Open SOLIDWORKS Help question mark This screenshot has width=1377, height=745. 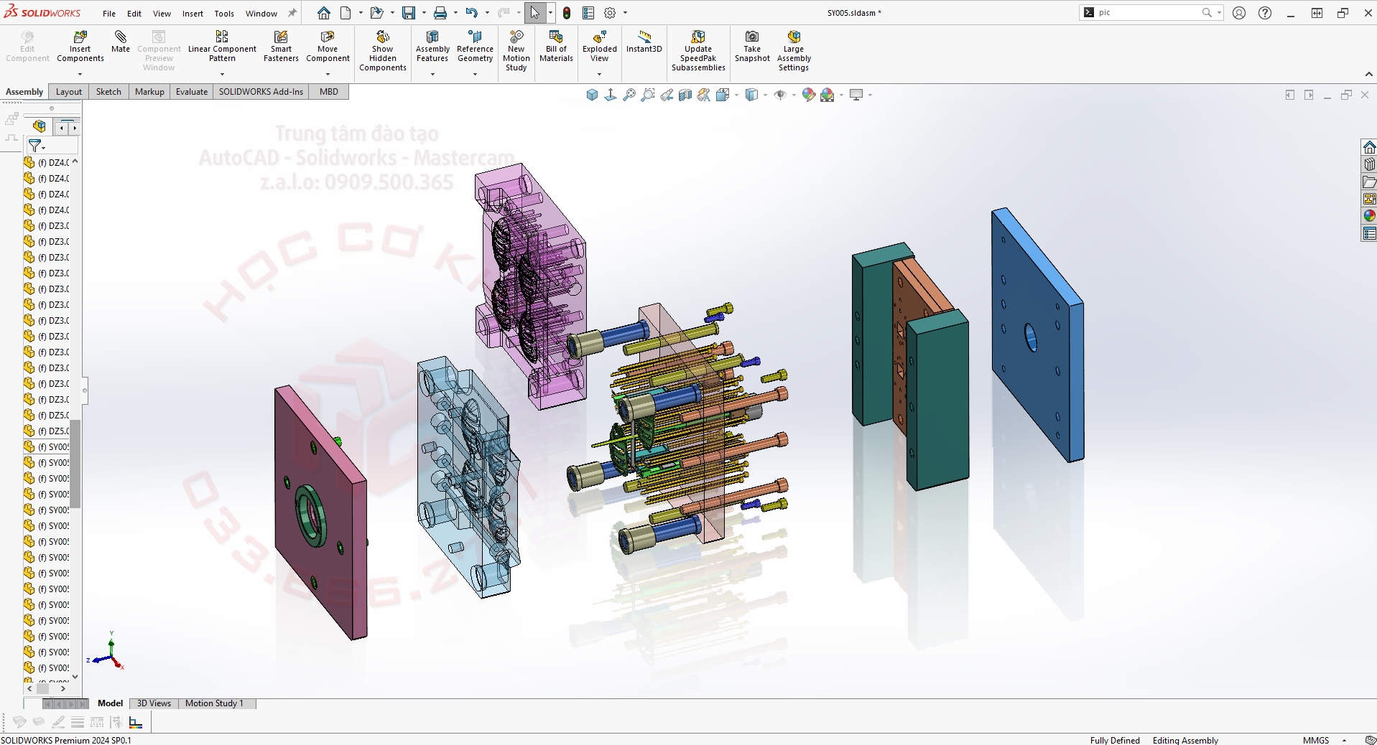1265,13
